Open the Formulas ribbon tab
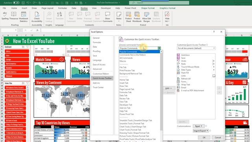The width and height of the screenshot is (252, 142). click(63, 8)
